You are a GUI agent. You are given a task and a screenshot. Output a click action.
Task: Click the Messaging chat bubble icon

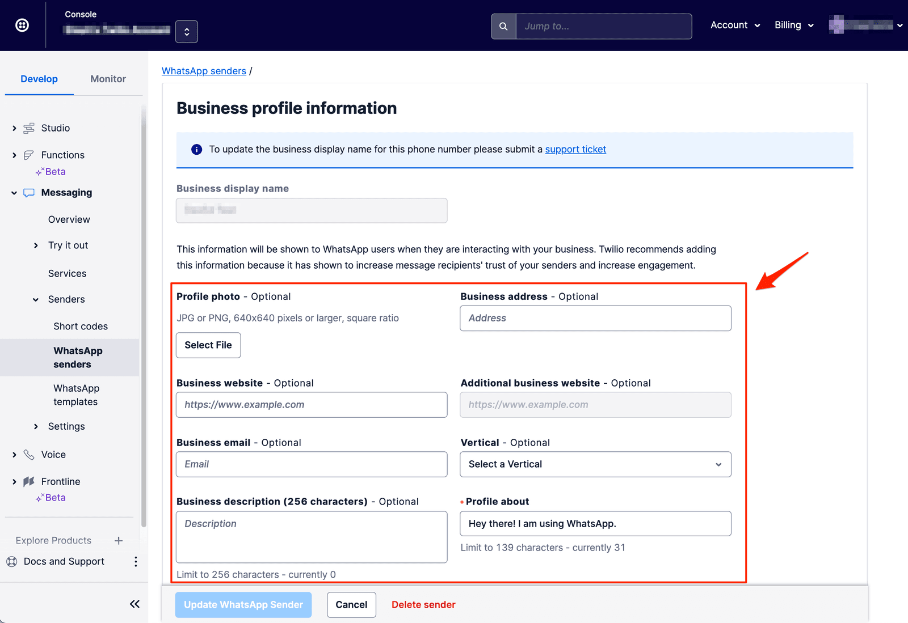(x=29, y=193)
